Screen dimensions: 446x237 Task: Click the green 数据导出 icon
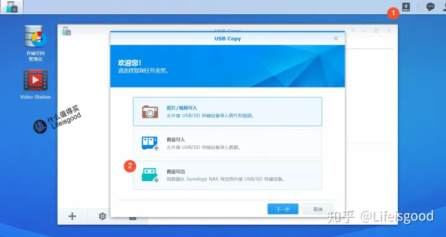pyautogui.click(x=150, y=175)
